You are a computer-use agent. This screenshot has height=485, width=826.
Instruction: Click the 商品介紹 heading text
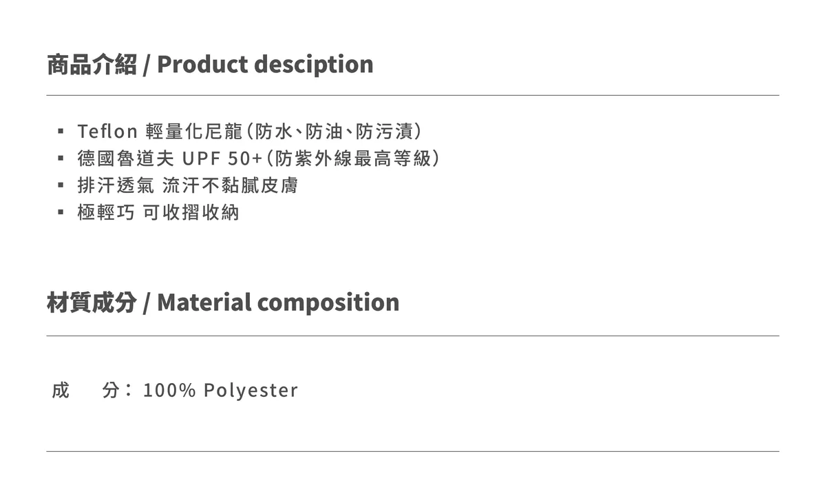[x=92, y=64]
